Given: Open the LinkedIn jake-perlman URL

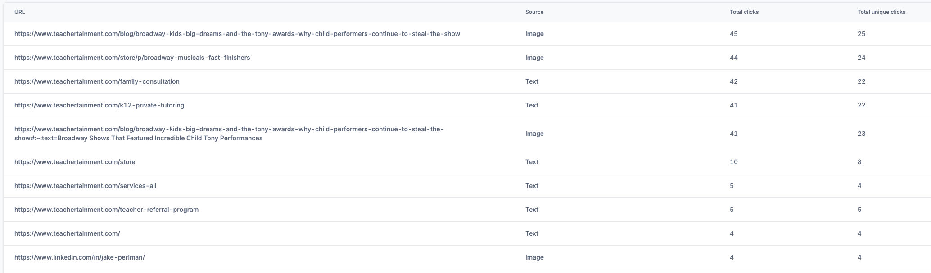Looking at the screenshot, I should point(80,257).
